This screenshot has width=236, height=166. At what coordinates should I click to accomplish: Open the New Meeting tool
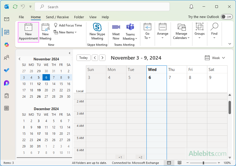(45, 32)
